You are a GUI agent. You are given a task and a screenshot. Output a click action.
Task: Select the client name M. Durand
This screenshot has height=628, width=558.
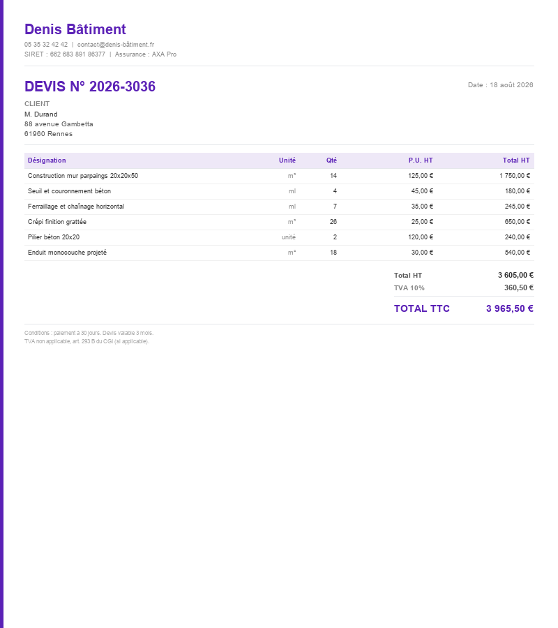coord(41,114)
